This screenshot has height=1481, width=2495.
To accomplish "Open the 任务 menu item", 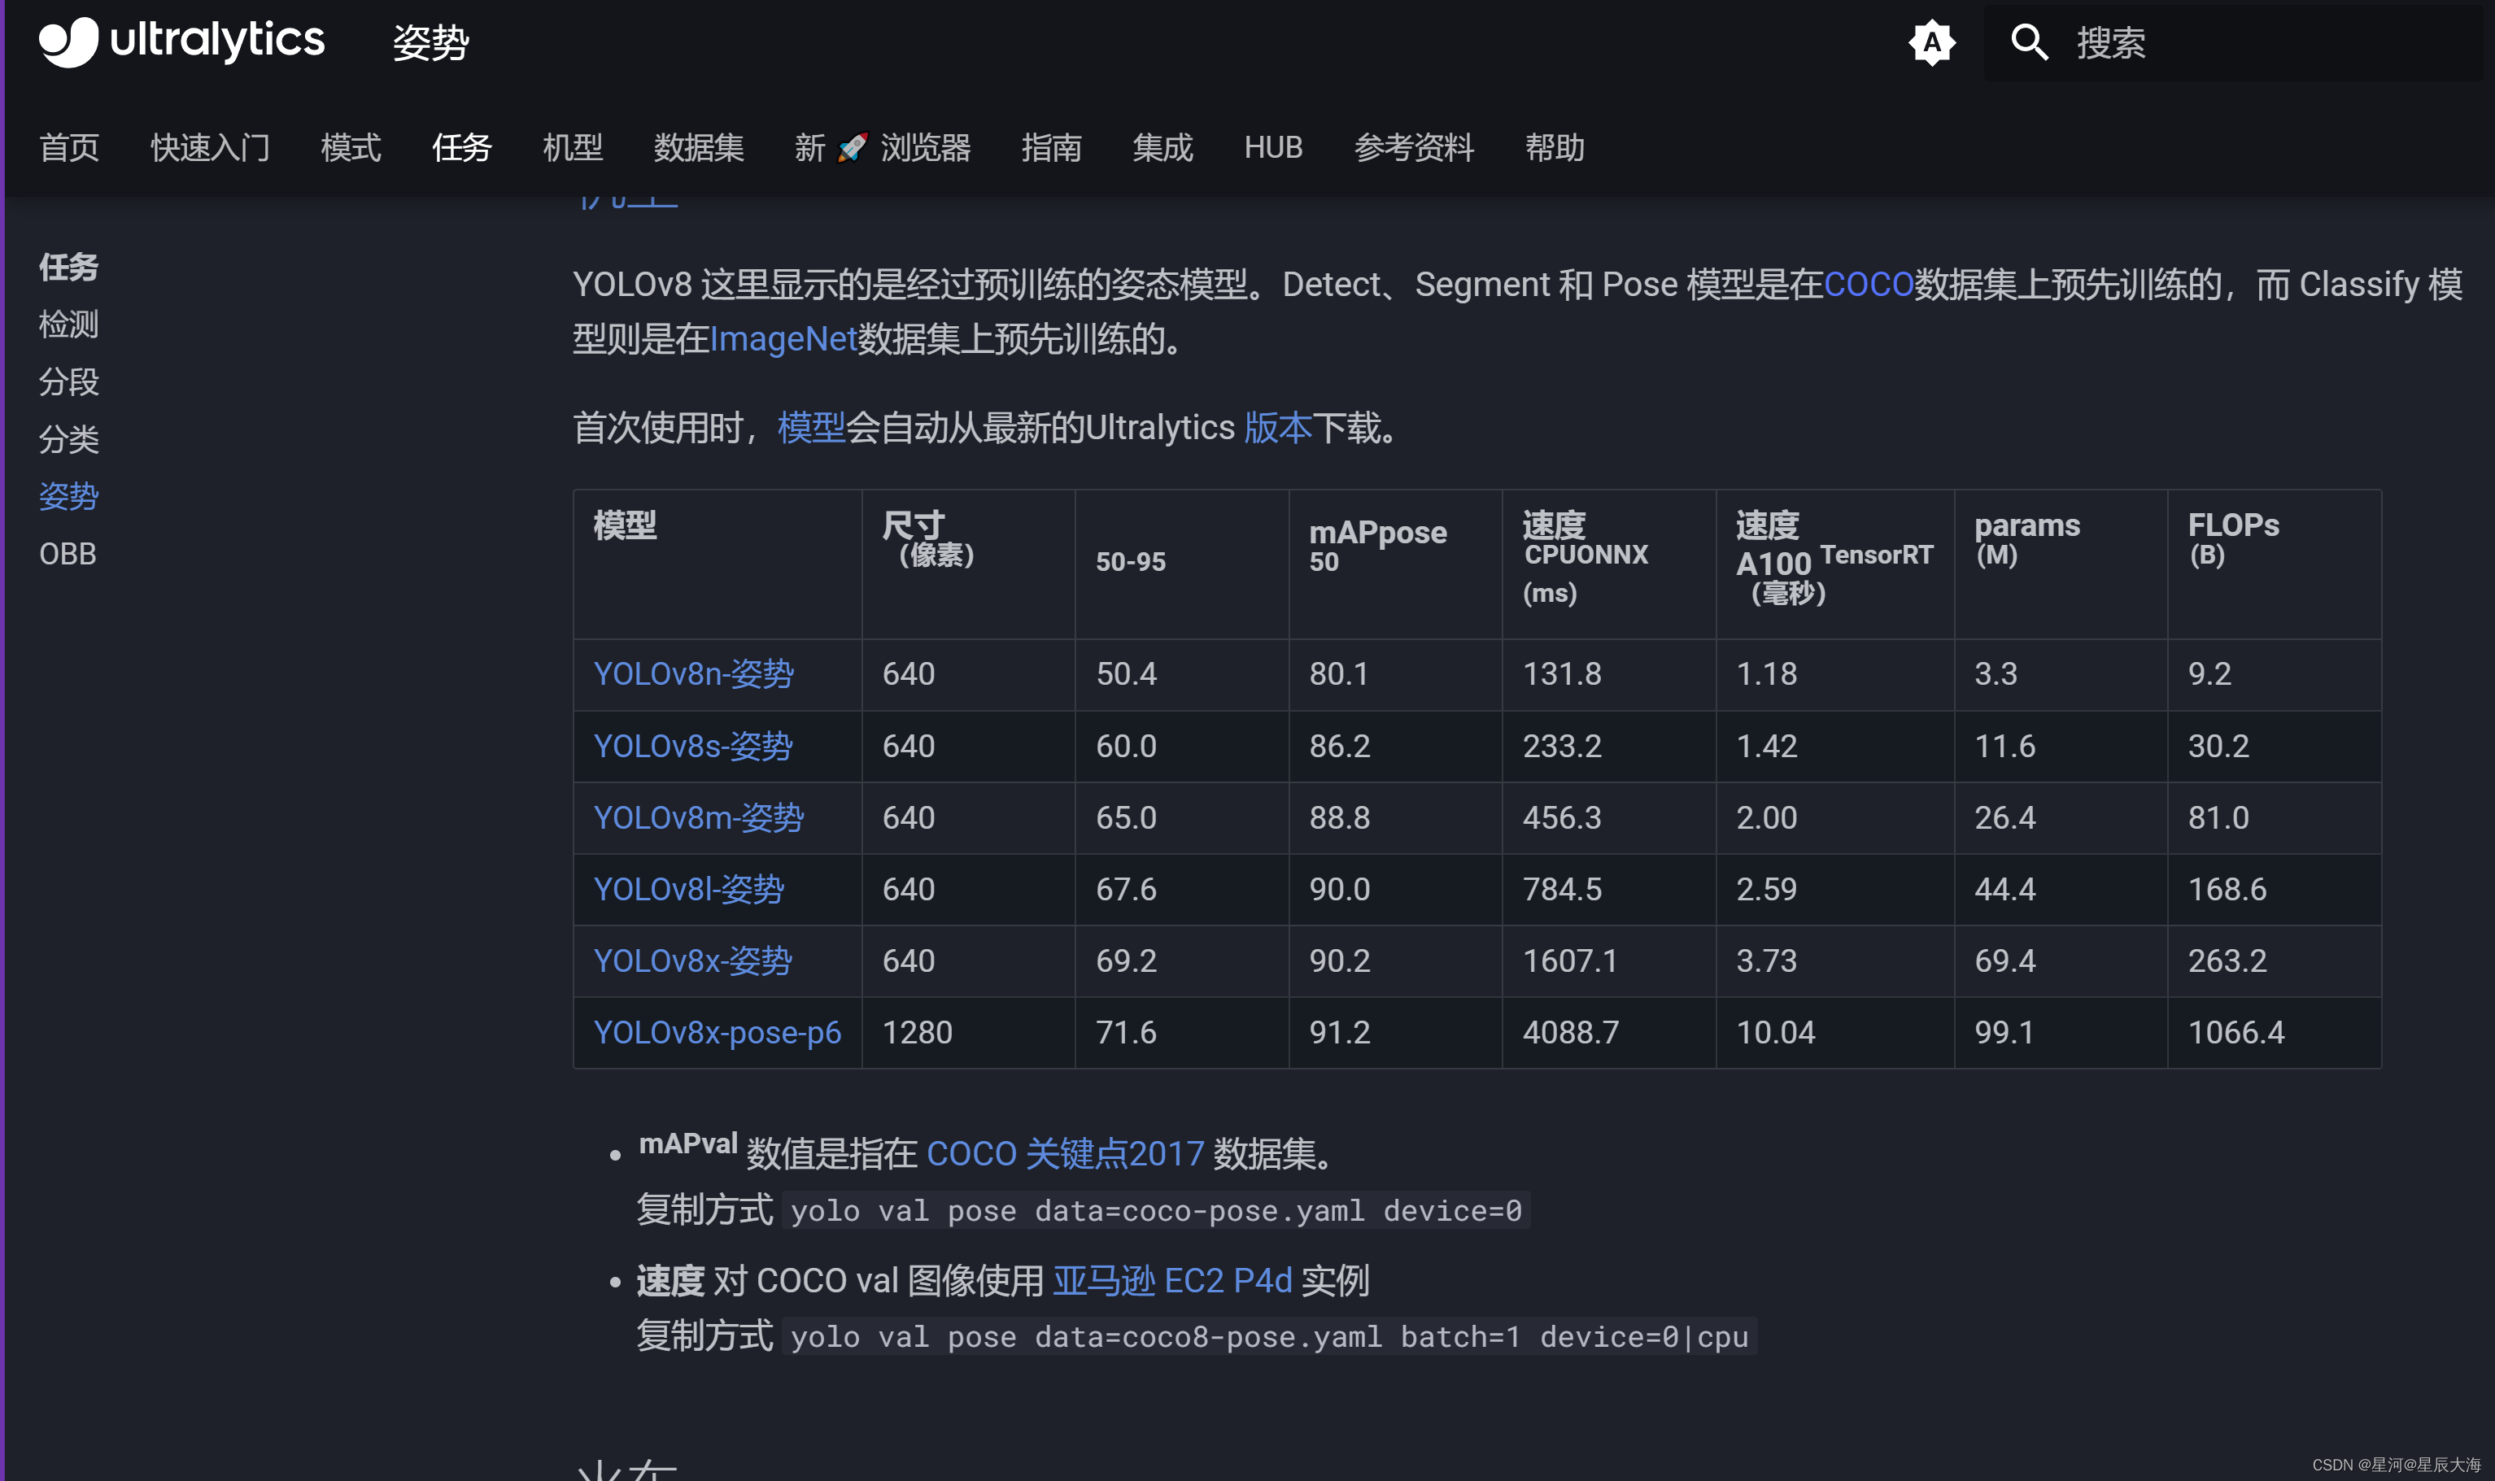I will tap(462, 148).
